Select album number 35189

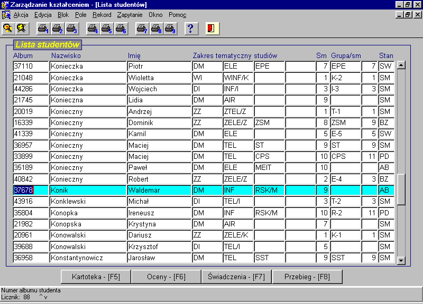[x=31, y=167]
